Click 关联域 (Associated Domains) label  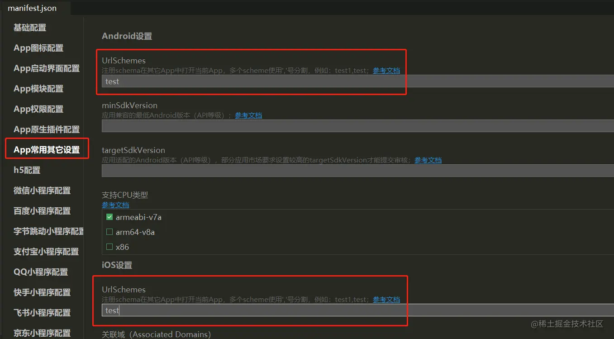157,334
